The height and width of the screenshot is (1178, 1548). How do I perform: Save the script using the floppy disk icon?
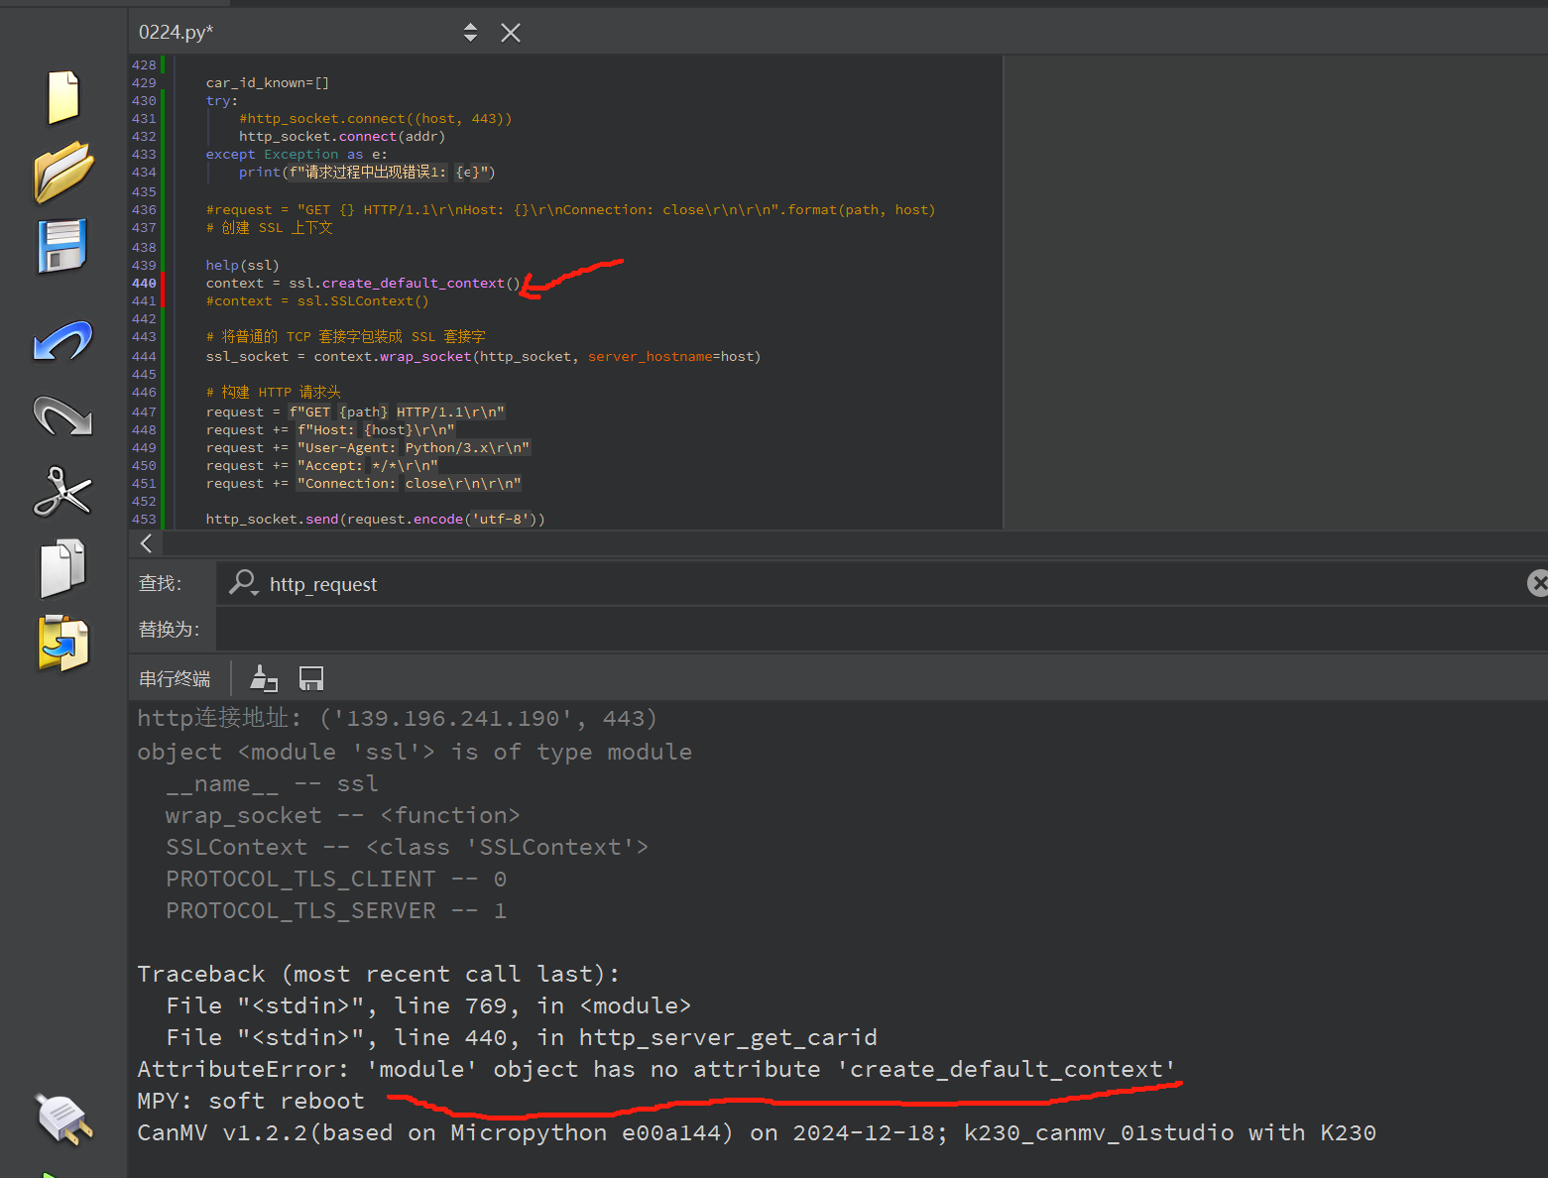(x=63, y=246)
